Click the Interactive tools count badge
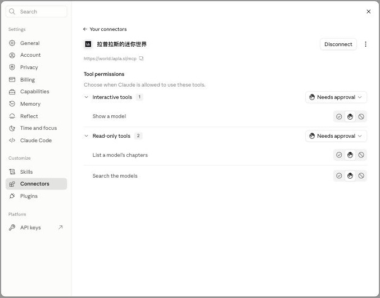380x298 pixels. click(139, 97)
